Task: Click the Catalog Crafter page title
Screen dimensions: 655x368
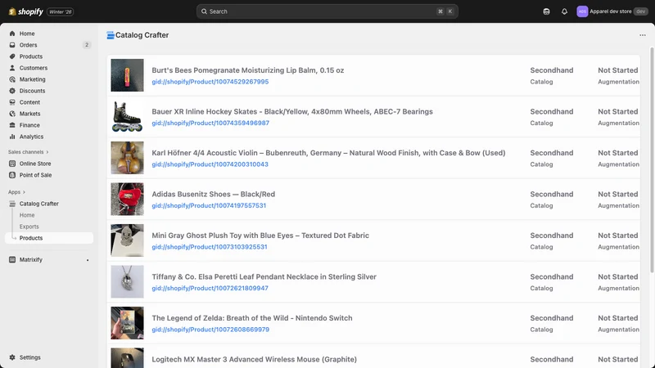Action: 142,35
